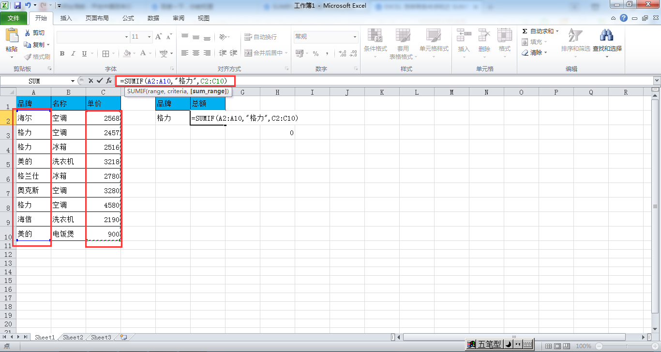Open the alignment settings dialog launcher
Image resolution: width=661 pixels, height=352 pixels.
click(287, 69)
